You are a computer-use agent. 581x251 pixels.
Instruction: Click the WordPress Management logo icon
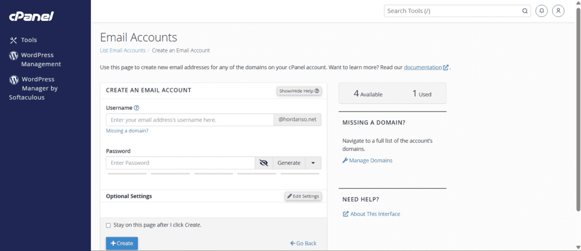14,56
